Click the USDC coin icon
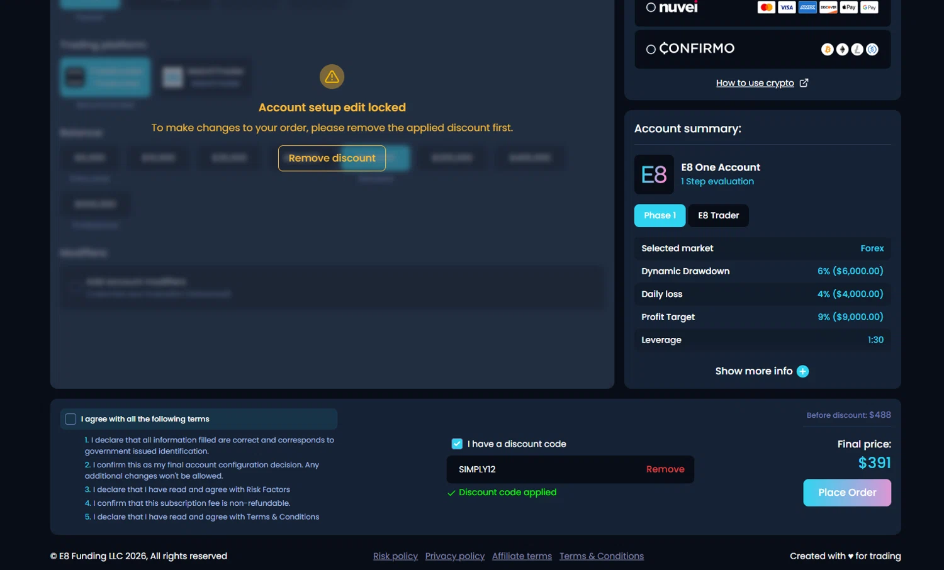The height and width of the screenshot is (570, 944). click(x=872, y=50)
